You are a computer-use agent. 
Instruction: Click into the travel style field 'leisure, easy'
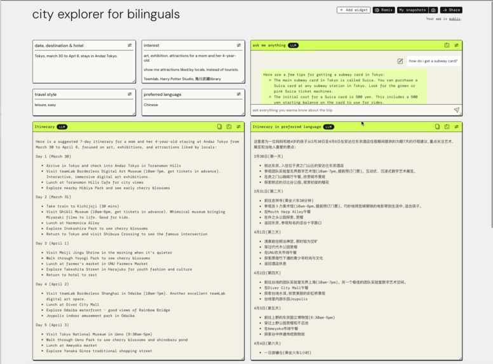point(84,107)
